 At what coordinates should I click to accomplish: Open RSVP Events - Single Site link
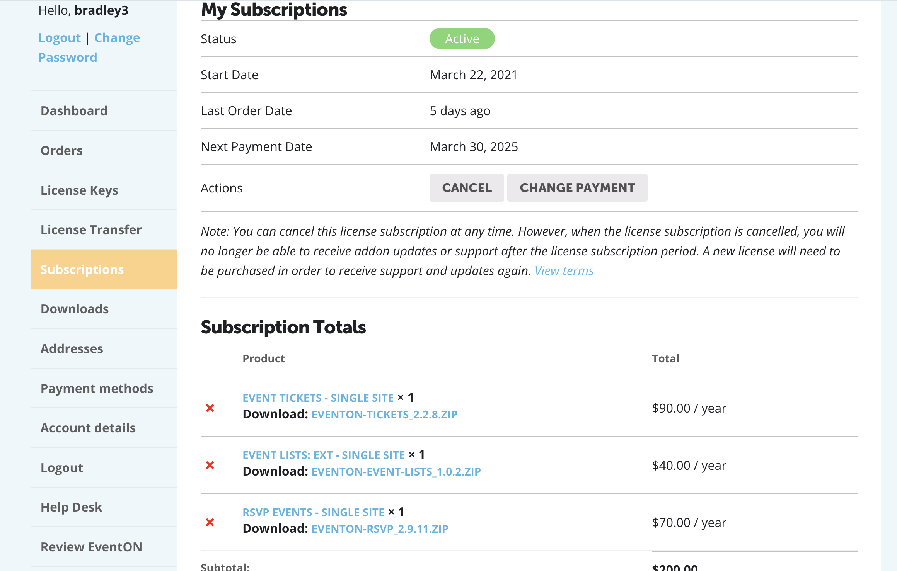(x=313, y=512)
